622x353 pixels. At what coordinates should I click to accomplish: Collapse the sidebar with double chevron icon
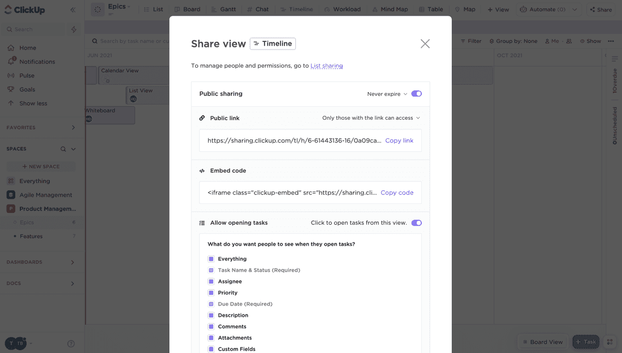73,10
